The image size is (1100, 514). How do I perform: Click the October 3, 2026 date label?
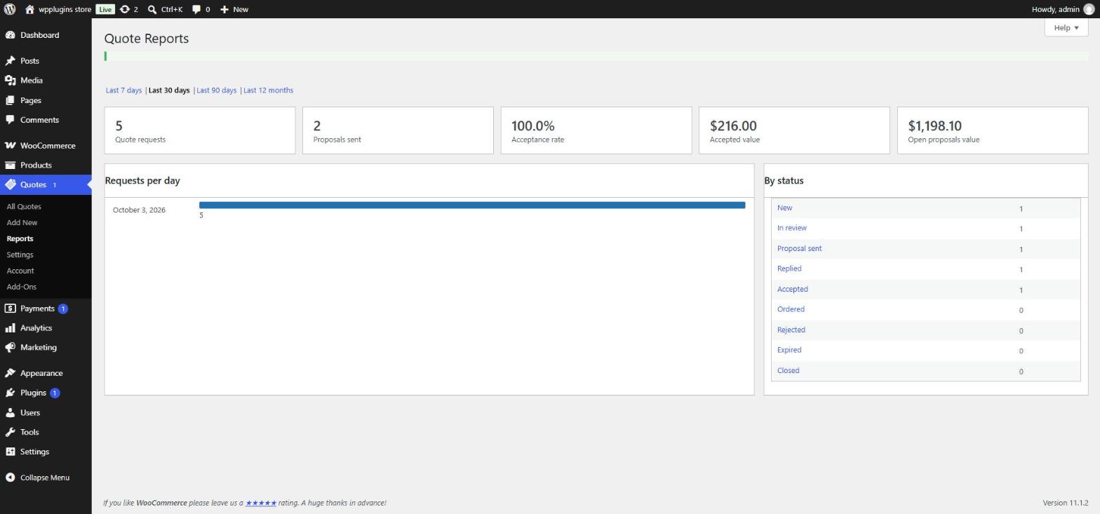(139, 210)
